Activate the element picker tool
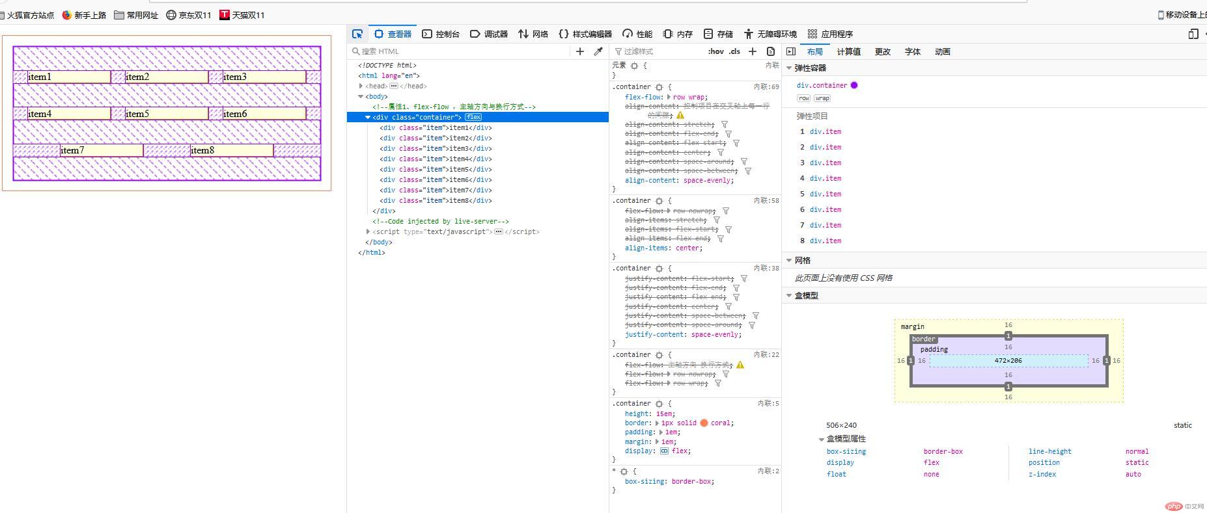Viewport: 1207px width, 513px height. [x=357, y=34]
